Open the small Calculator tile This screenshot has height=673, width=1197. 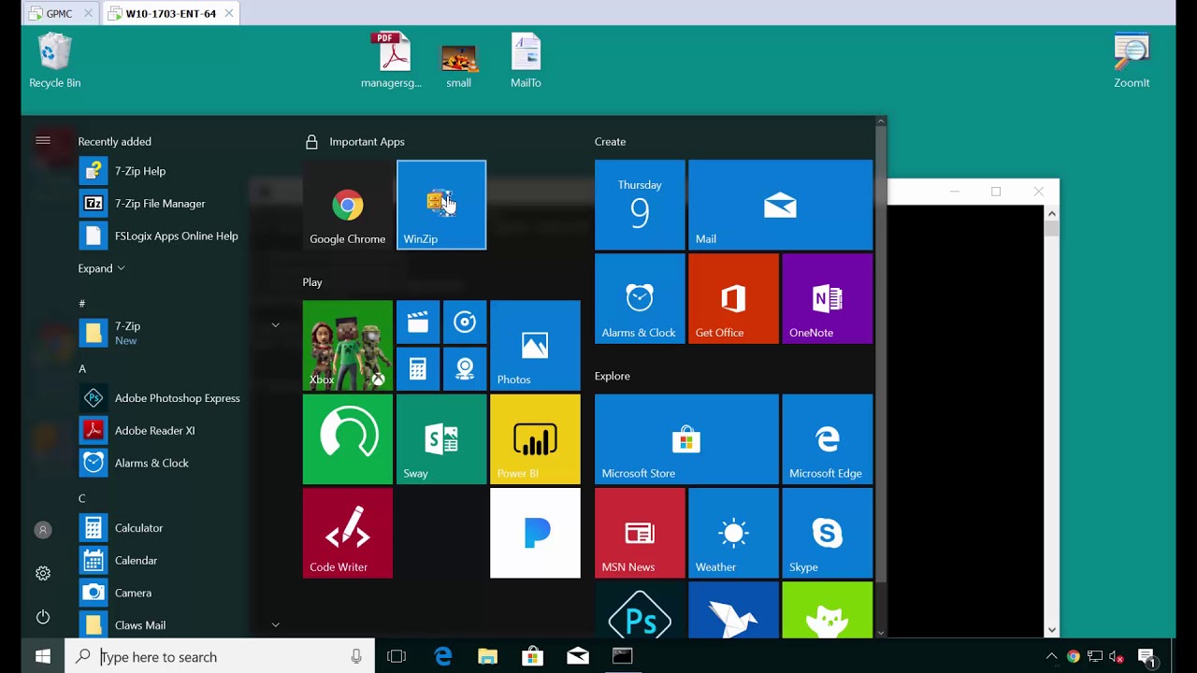click(x=418, y=369)
